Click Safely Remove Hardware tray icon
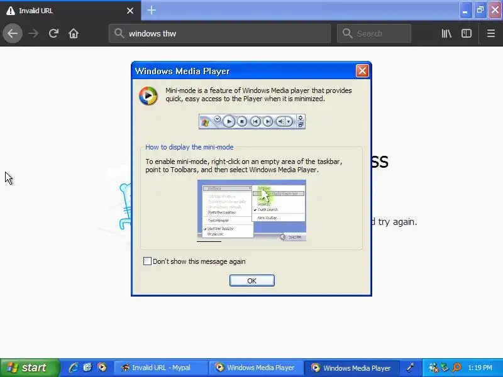This screenshot has width=503, height=377. pyautogui.click(x=445, y=368)
